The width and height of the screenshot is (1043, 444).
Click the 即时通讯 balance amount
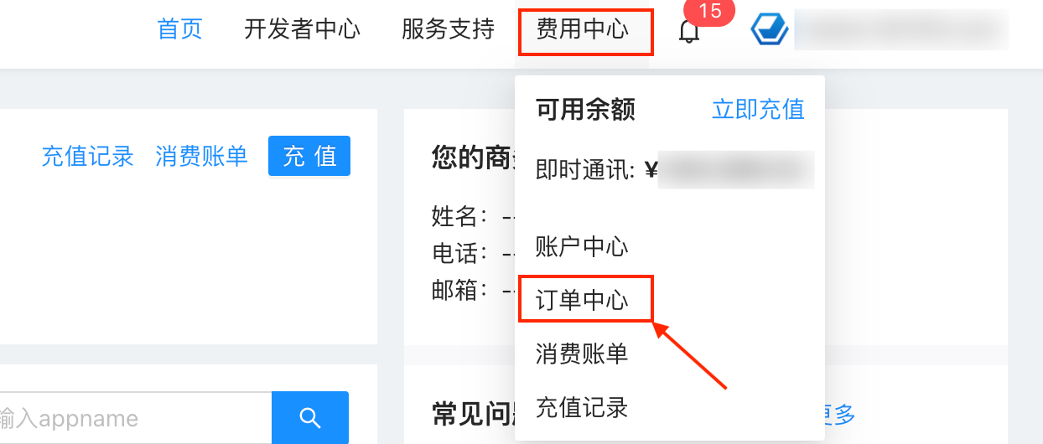pyautogui.click(x=736, y=170)
